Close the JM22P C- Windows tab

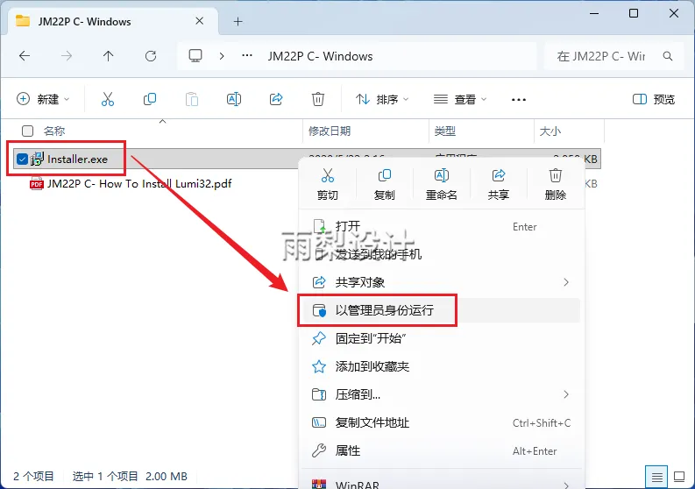click(200, 21)
